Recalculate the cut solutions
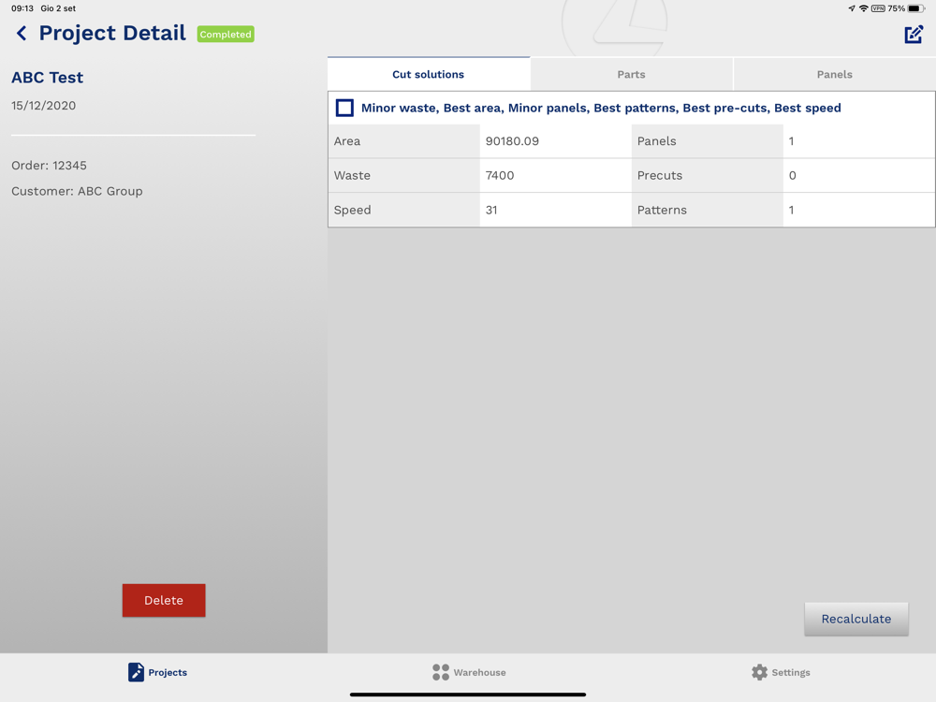This screenshot has width=936, height=702. 856,619
